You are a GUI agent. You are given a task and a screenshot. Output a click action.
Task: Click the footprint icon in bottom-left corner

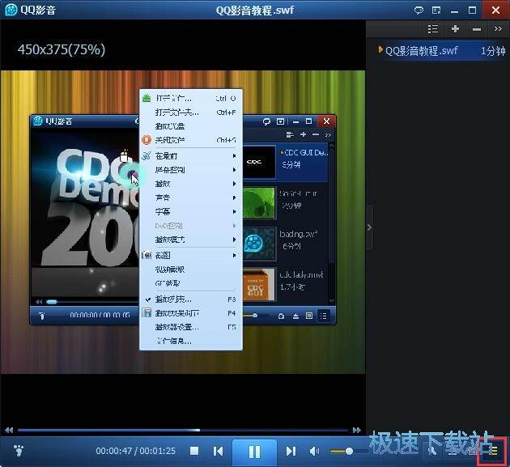point(19,450)
